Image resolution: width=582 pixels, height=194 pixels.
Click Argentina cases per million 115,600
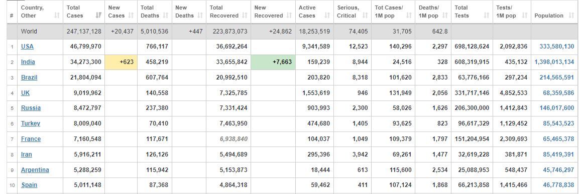(401, 170)
